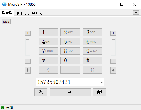Screen dimensions: 141x110
Task: Dial 8 TUV on keypad
Action: pyautogui.click(x=70, y=51)
